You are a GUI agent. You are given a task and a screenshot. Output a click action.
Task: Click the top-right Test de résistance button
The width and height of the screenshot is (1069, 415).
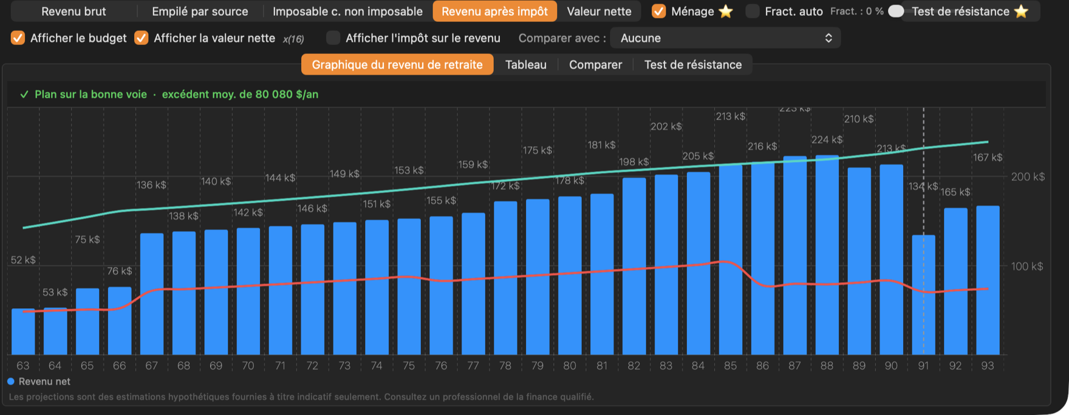(970, 12)
